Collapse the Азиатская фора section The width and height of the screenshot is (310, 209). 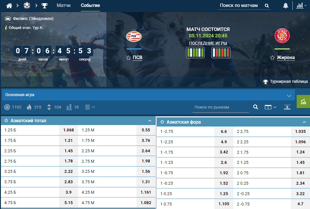coord(304,122)
